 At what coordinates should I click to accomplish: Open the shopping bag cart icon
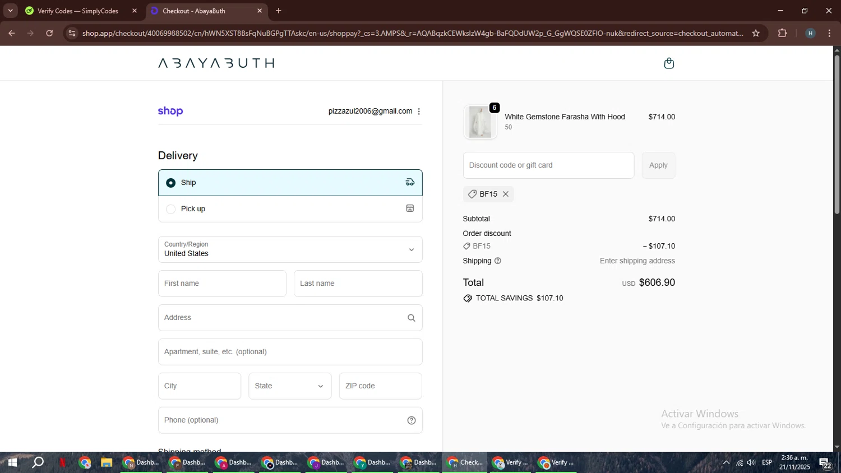[x=669, y=63]
